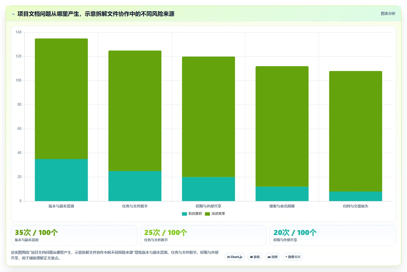Open the 35次 / 100个 data card
Viewport: 407px width, 272px height.
(74, 235)
